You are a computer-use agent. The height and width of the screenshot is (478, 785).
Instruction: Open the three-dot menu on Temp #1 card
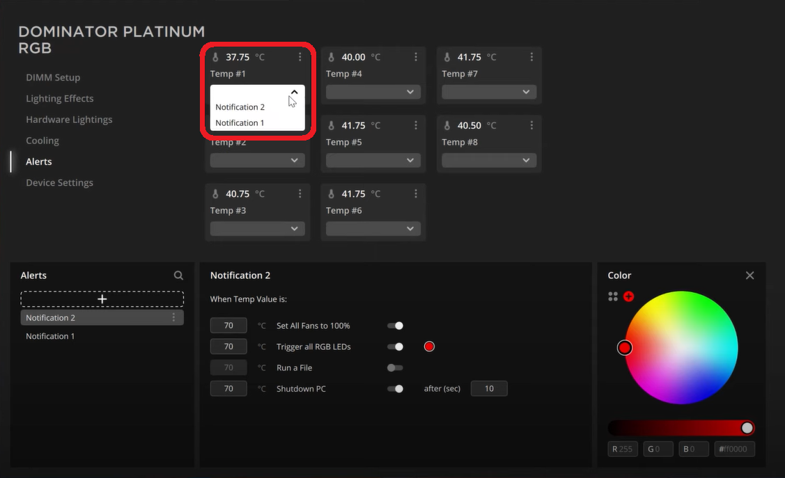pyautogui.click(x=300, y=57)
